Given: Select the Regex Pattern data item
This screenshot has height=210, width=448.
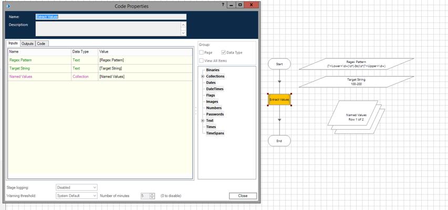Looking at the screenshot, I should 356,64.
